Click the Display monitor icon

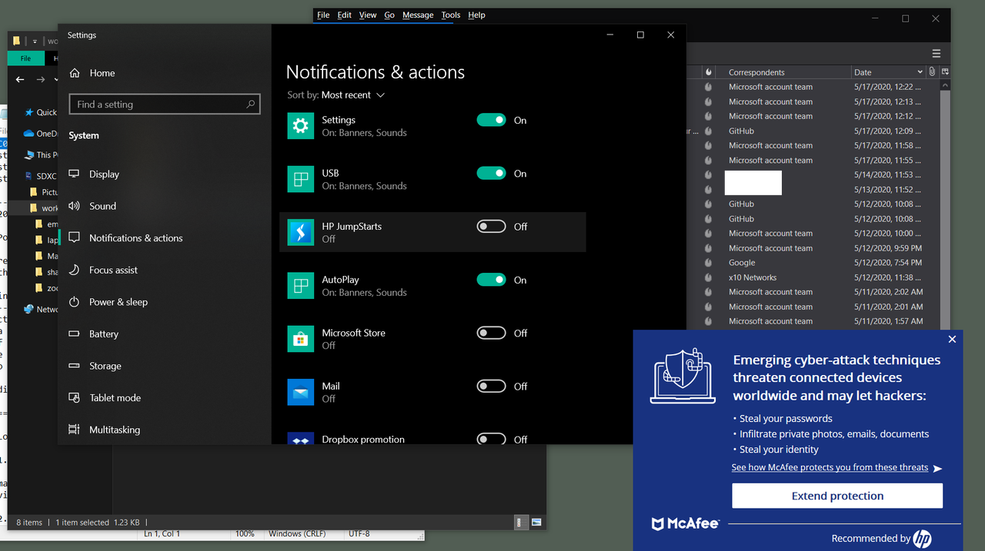(74, 174)
